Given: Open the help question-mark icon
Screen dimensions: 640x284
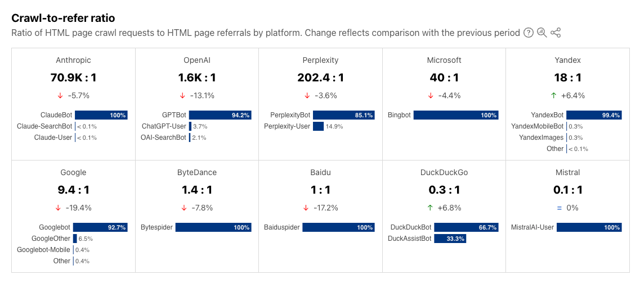Looking at the screenshot, I should [528, 33].
